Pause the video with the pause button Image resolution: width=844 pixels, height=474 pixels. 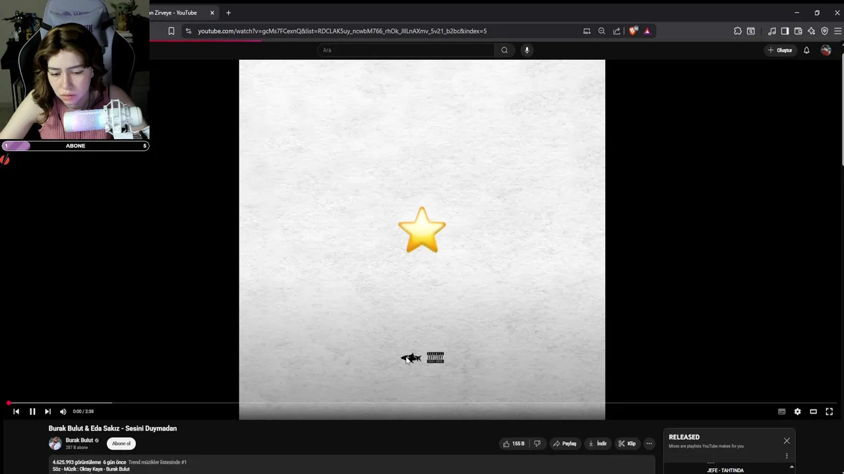coord(32,411)
